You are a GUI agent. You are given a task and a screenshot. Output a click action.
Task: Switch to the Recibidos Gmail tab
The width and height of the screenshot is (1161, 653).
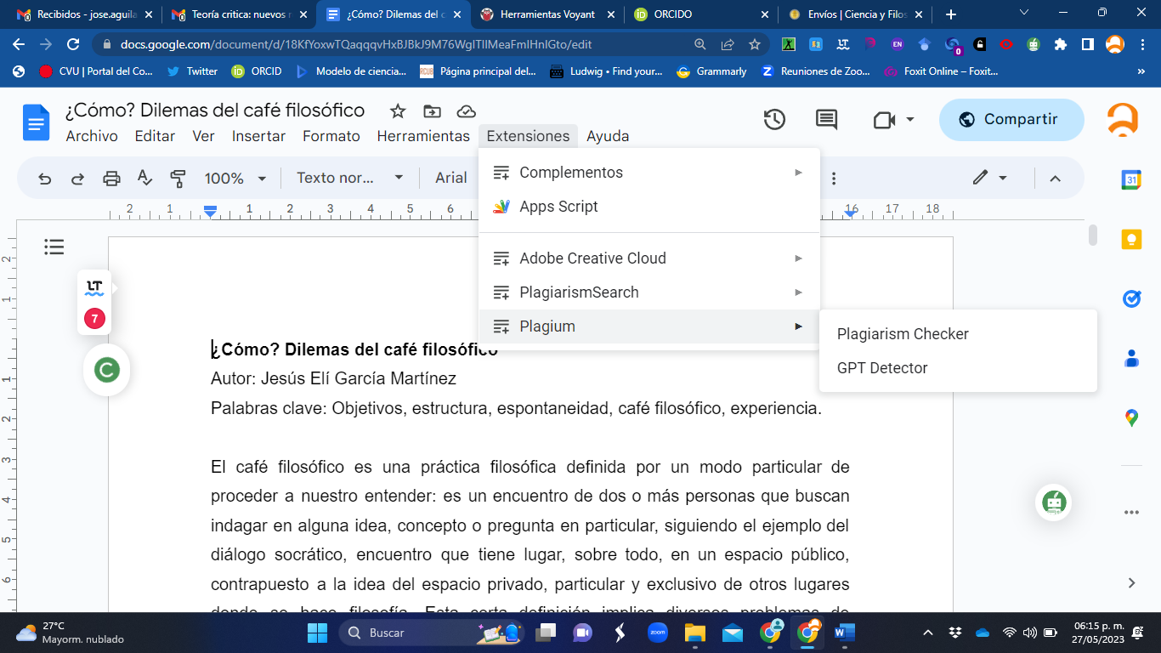point(83,14)
